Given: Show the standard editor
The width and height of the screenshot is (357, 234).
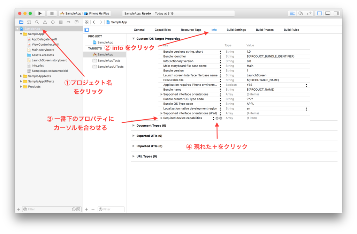Looking at the screenshot, I should click(x=292, y=14).
